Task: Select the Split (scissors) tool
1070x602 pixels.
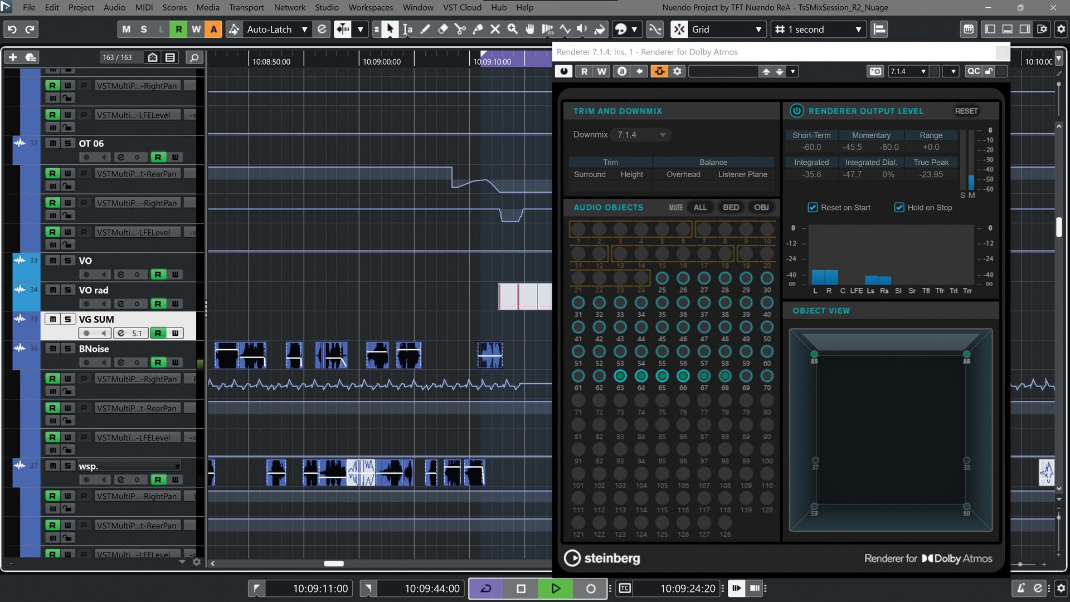Action: coord(460,29)
